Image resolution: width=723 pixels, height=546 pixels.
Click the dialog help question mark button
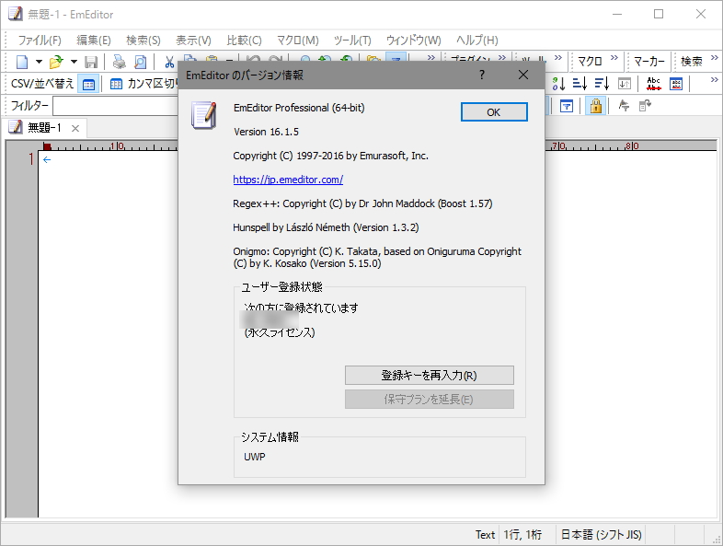coord(482,75)
